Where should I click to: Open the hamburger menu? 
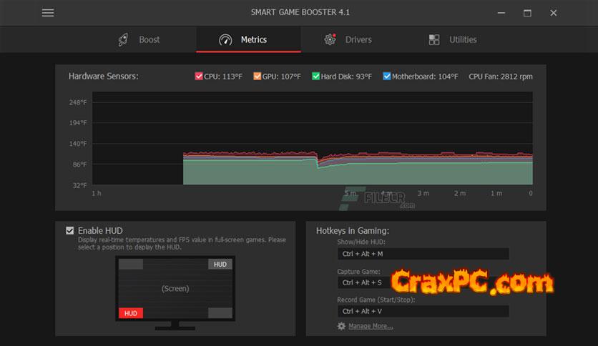click(48, 13)
